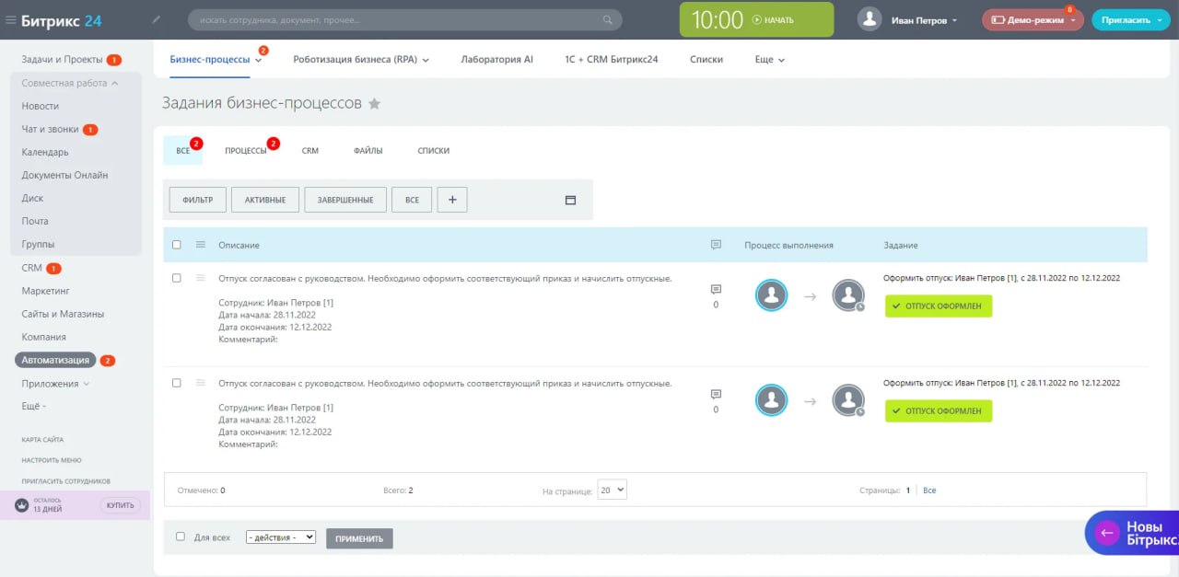The height and width of the screenshot is (577, 1179).
Task: Click the Все pages link
Action: (x=929, y=490)
